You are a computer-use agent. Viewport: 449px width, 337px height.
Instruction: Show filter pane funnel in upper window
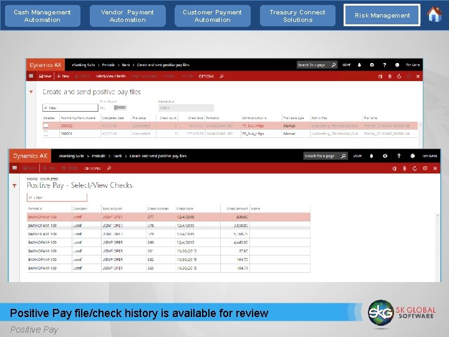(x=31, y=92)
